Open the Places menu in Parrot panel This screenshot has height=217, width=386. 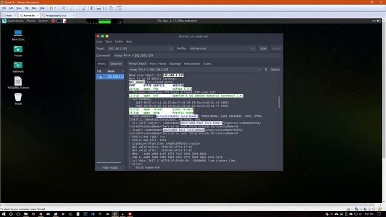[31, 21]
